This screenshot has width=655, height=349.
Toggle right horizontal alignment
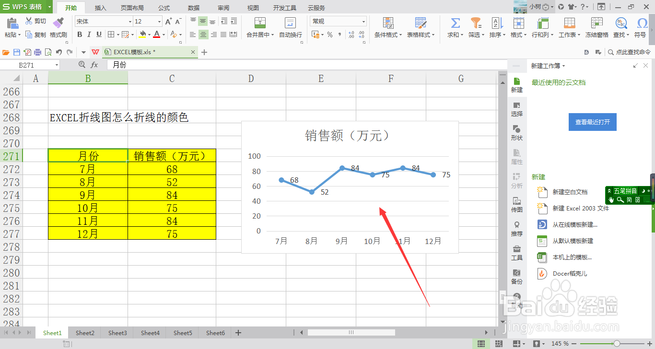(x=213, y=35)
